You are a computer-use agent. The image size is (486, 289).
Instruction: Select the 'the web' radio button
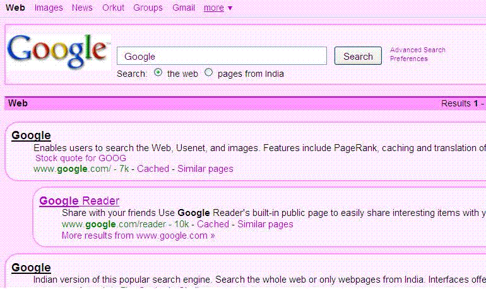click(x=158, y=72)
